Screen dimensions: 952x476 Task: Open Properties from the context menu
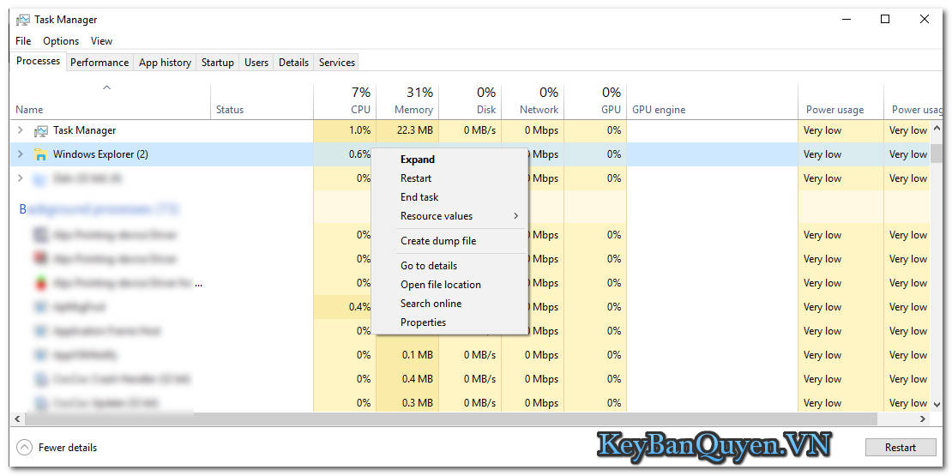[449, 322]
